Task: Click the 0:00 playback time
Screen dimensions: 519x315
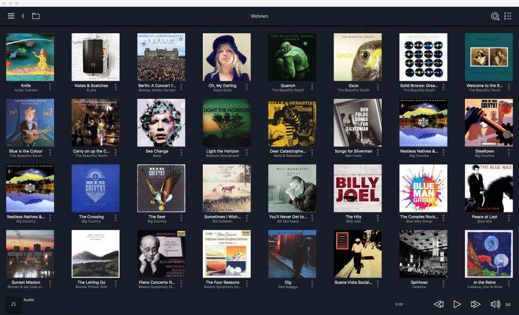Action: coord(399,304)
